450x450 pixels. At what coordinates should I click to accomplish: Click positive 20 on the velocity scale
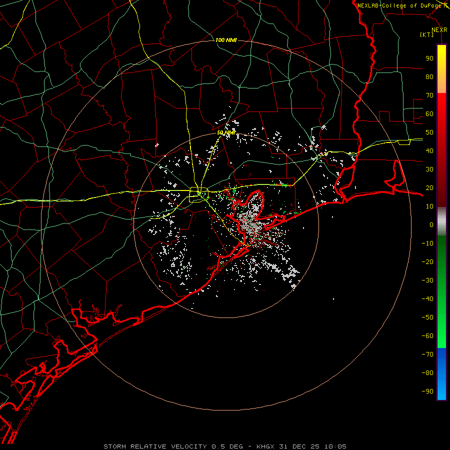click(429, 187)
